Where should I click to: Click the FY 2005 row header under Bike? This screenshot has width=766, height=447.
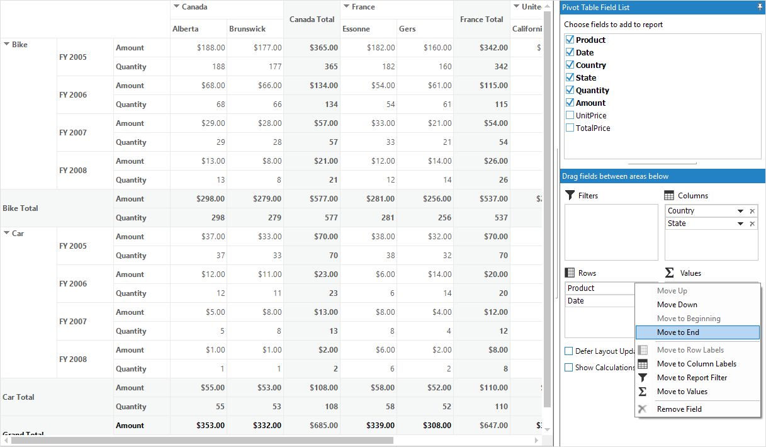click(86, 57)
